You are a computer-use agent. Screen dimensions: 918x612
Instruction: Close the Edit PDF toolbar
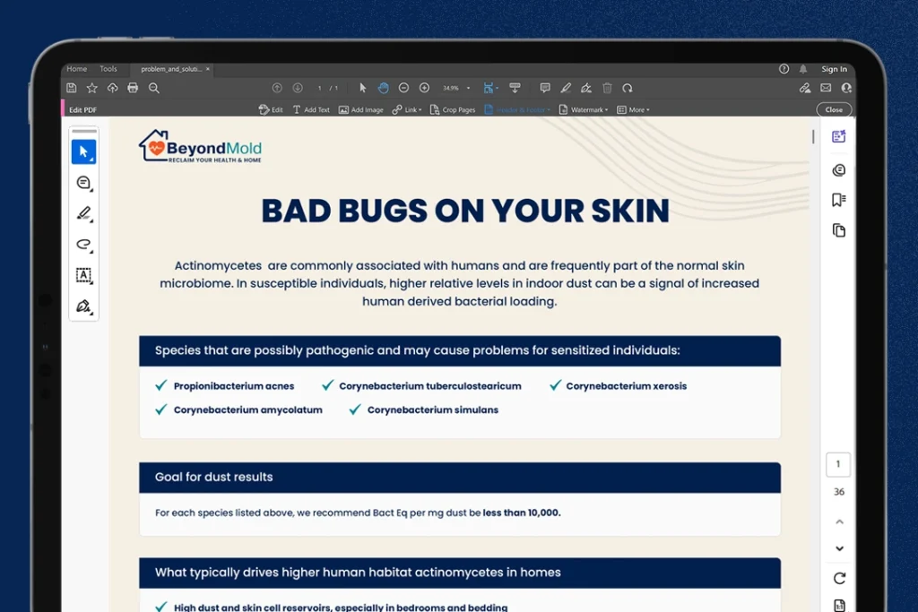834,109
